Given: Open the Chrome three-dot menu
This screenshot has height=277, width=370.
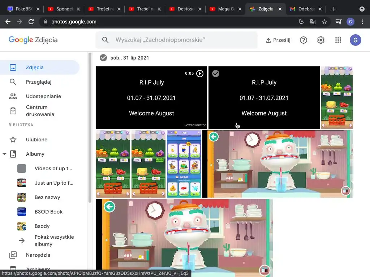Looking at the screenshot, I should click(x=362, y=22).
